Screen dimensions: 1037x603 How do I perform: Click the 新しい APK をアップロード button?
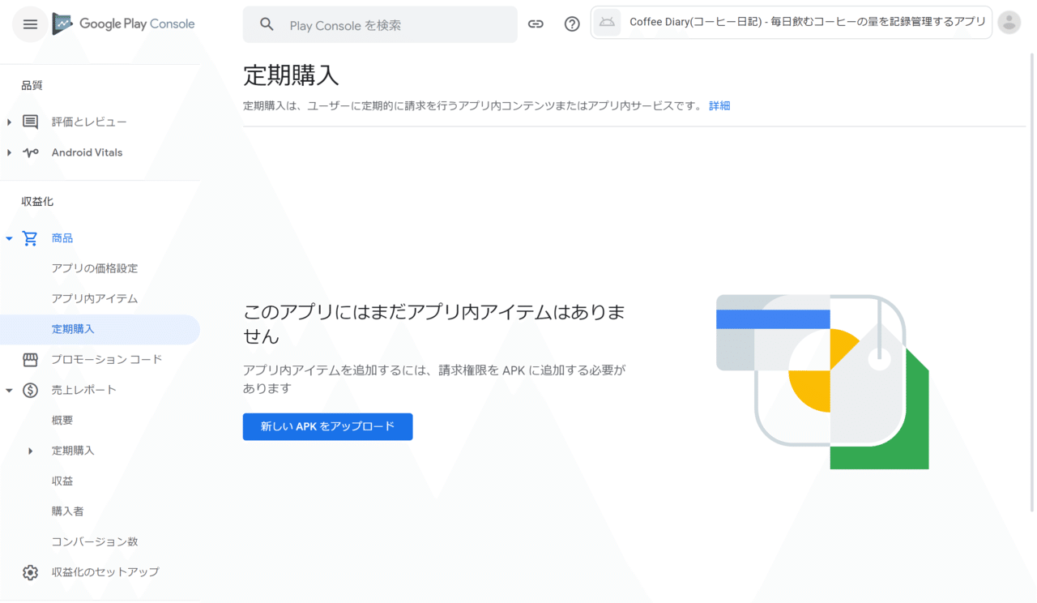point(327,426)
